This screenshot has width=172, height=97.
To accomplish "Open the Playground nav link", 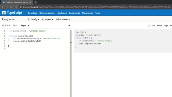I will 88,13.
